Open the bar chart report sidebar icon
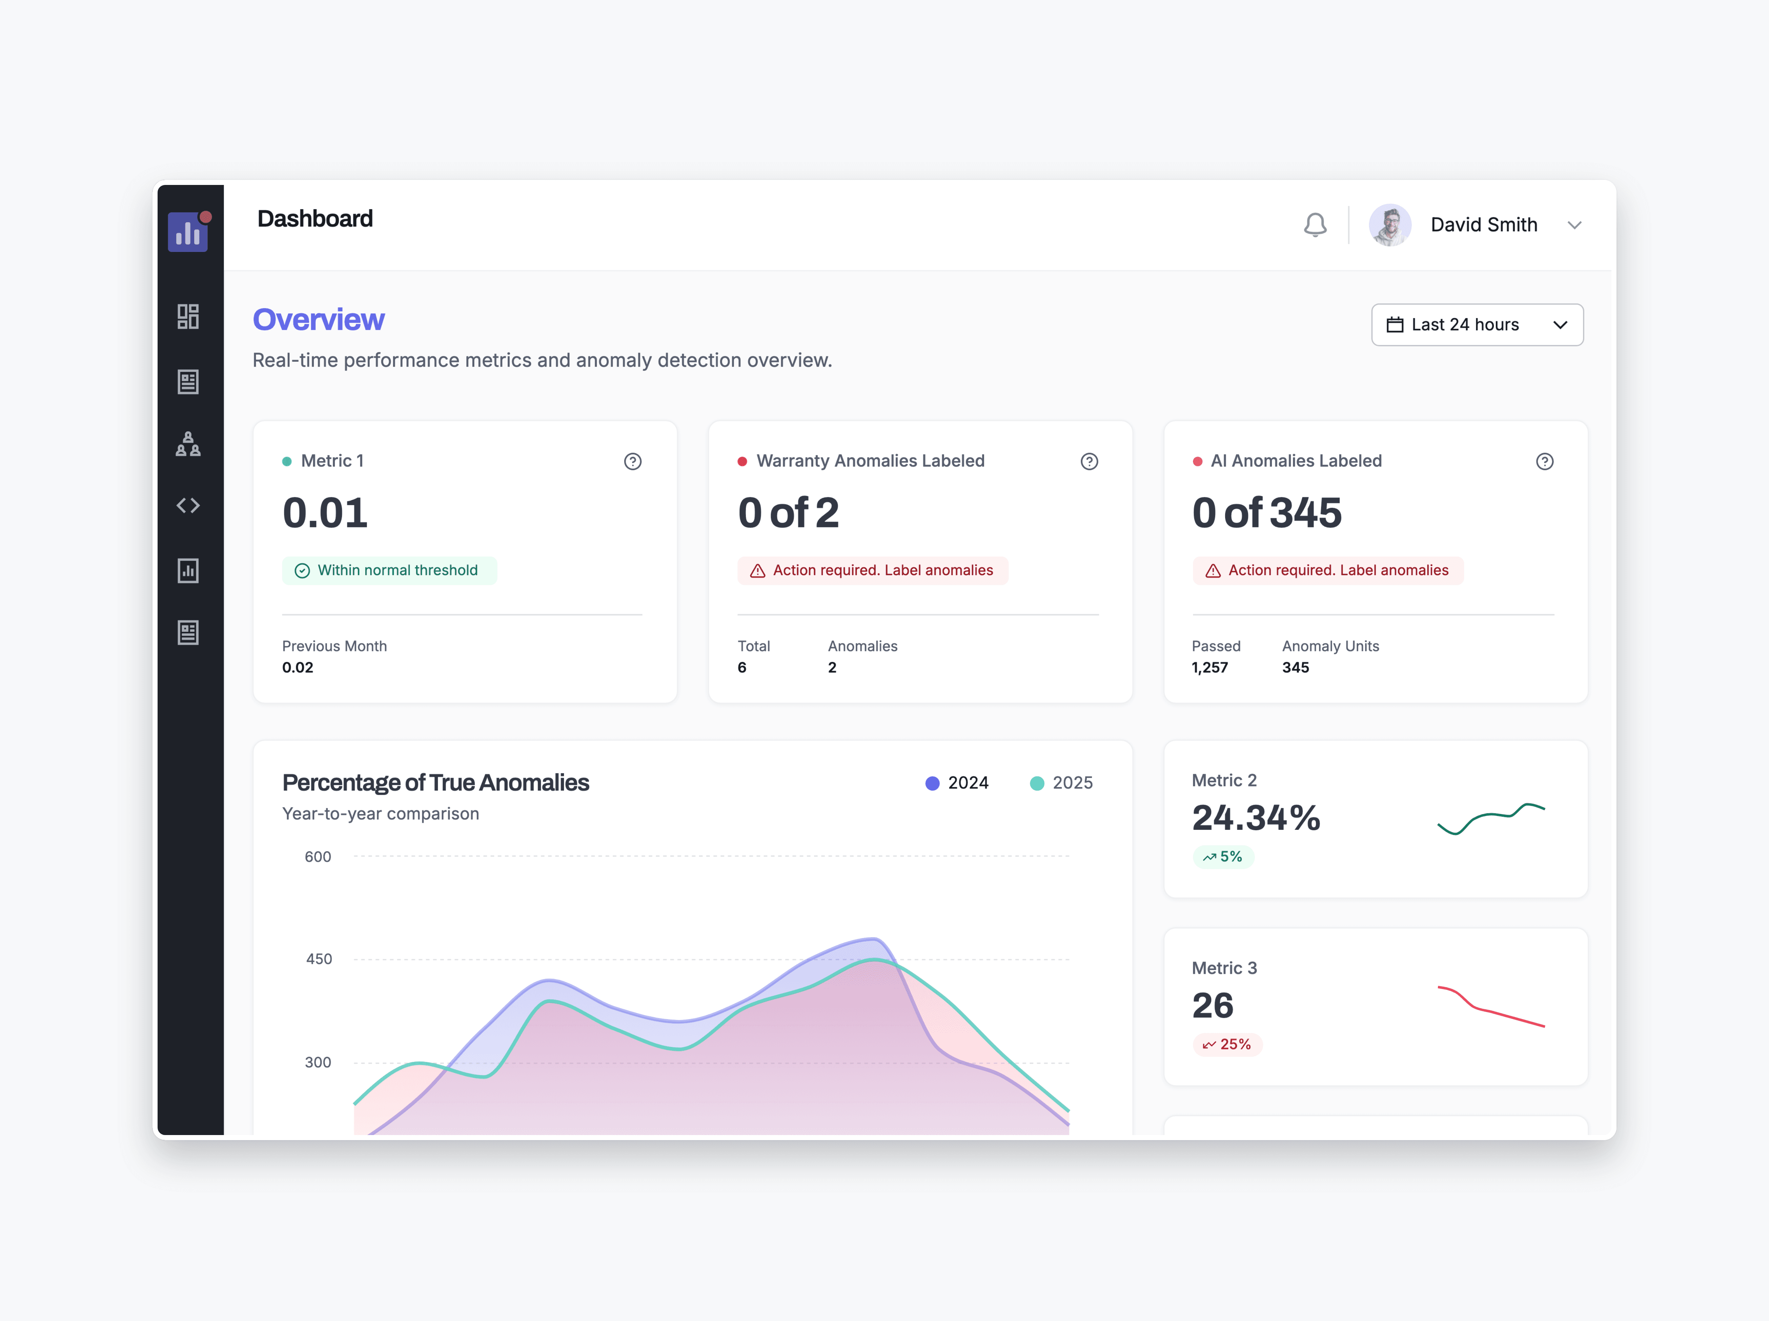Image resolution: width=1769 pixels, height=1321 pixels. coord(188,571)
